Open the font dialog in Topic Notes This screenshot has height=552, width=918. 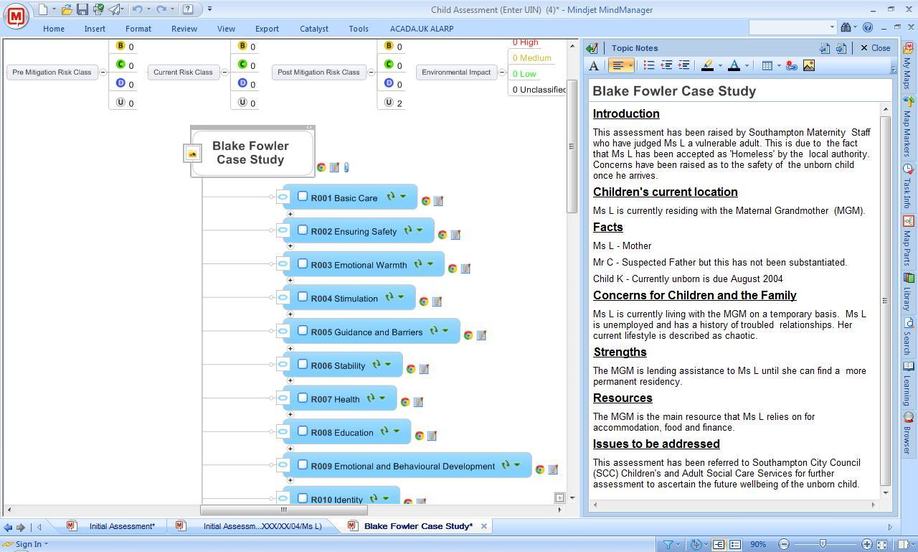click(594, 65)
